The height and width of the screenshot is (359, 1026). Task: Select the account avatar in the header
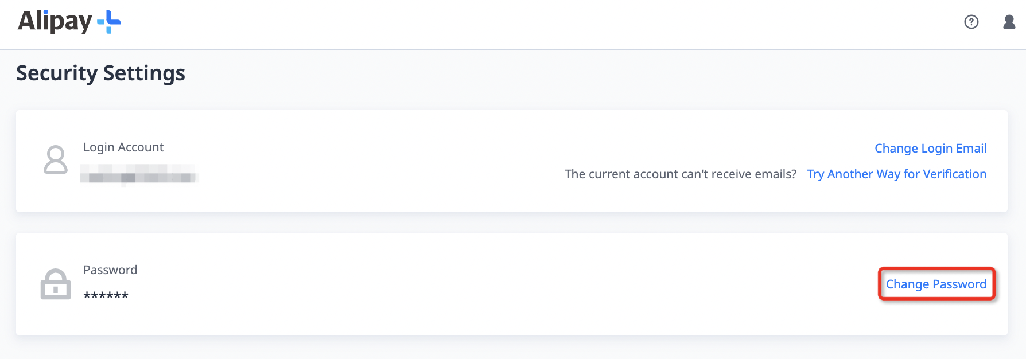(1008, 23)
